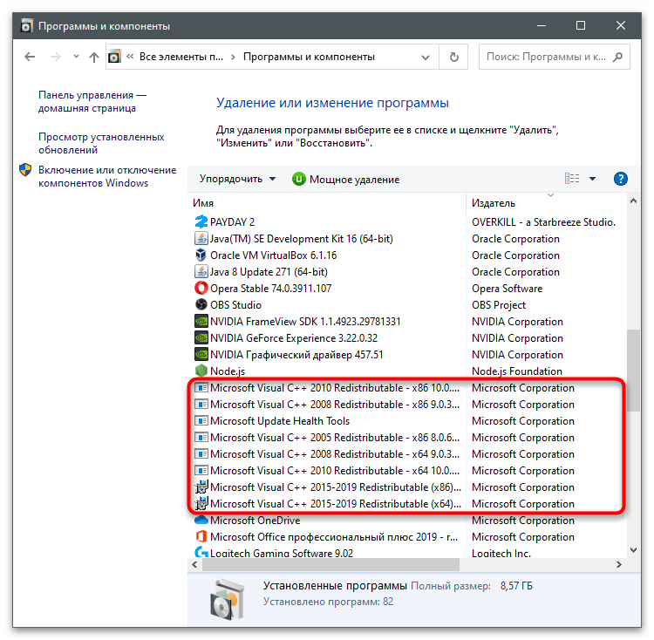This screenshot has height=640, width=654.
Task: Click breadcrumb Программы и компоненты
Action: (309, 57)
